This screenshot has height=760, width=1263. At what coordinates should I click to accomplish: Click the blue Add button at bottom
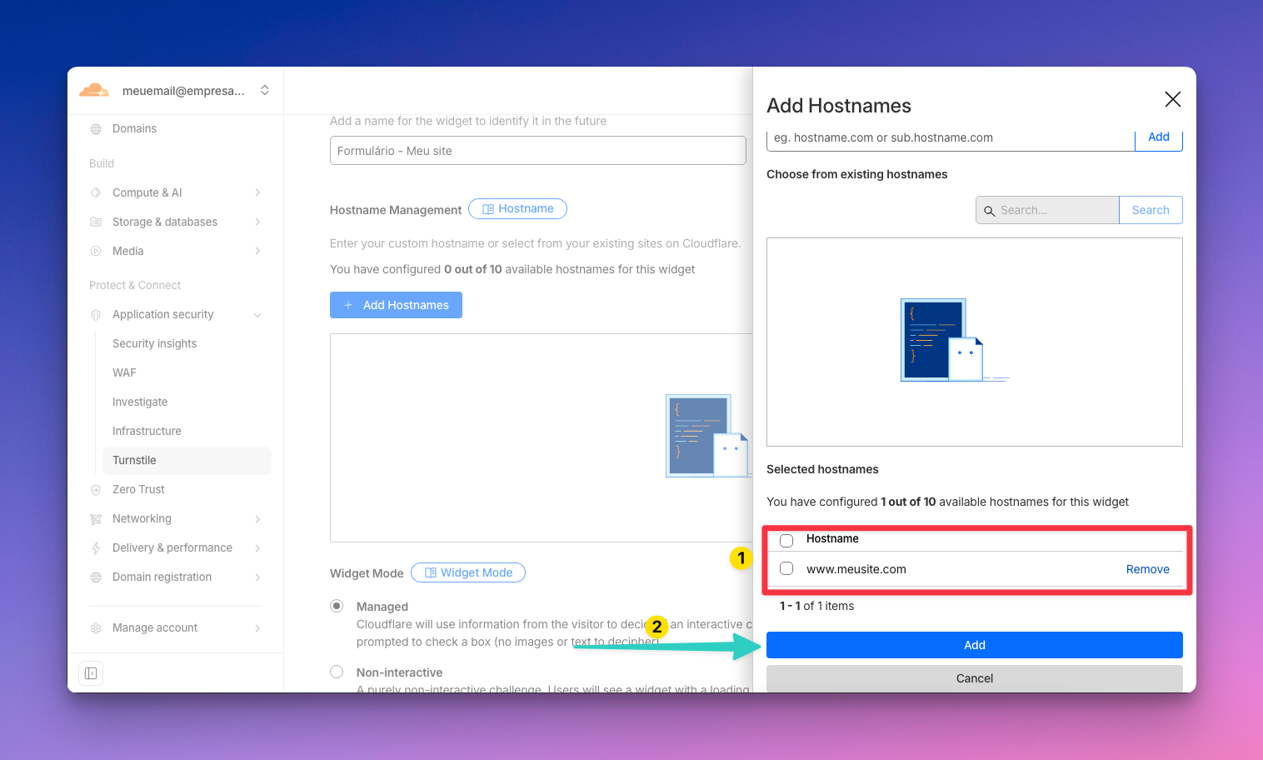click(x=974, y=645)
